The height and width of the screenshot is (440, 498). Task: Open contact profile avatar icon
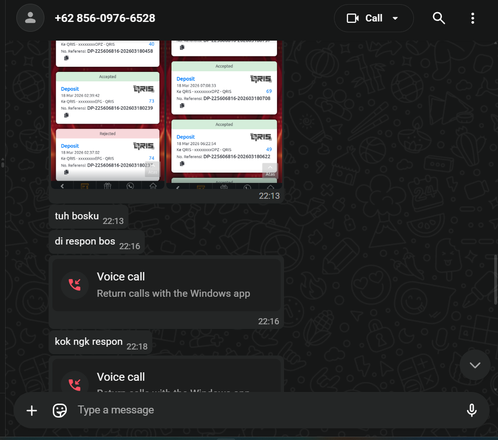pyautogui.click(x=30, y=18)
